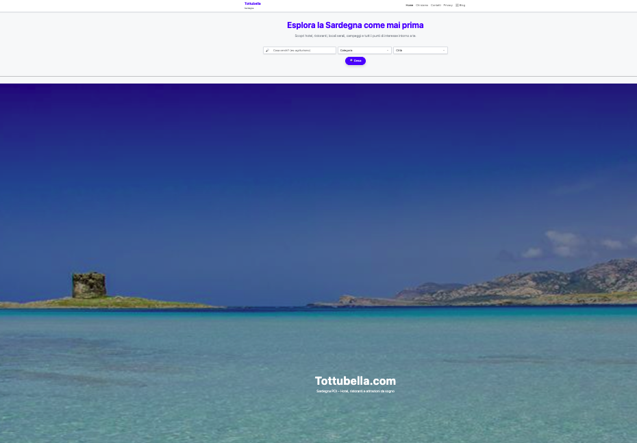Click the hero beach background image
The height and width of the screenshot is (443, 637).
pos(318,240)
